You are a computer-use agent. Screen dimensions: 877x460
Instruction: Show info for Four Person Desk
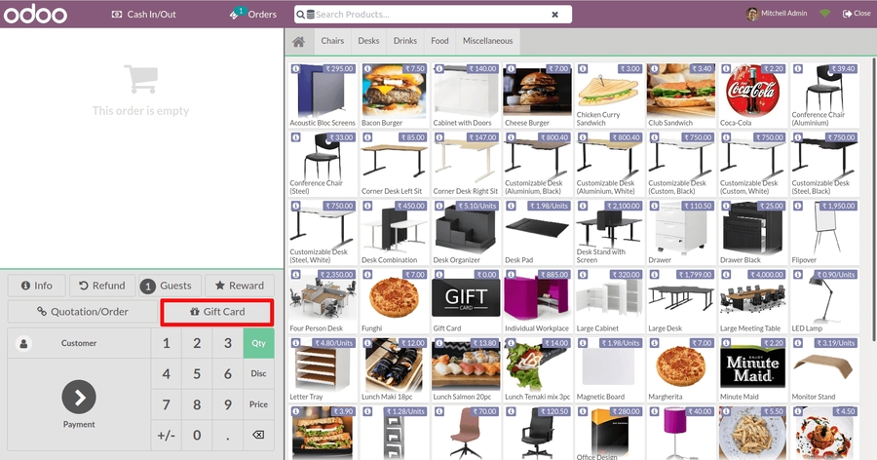(296, 275)
